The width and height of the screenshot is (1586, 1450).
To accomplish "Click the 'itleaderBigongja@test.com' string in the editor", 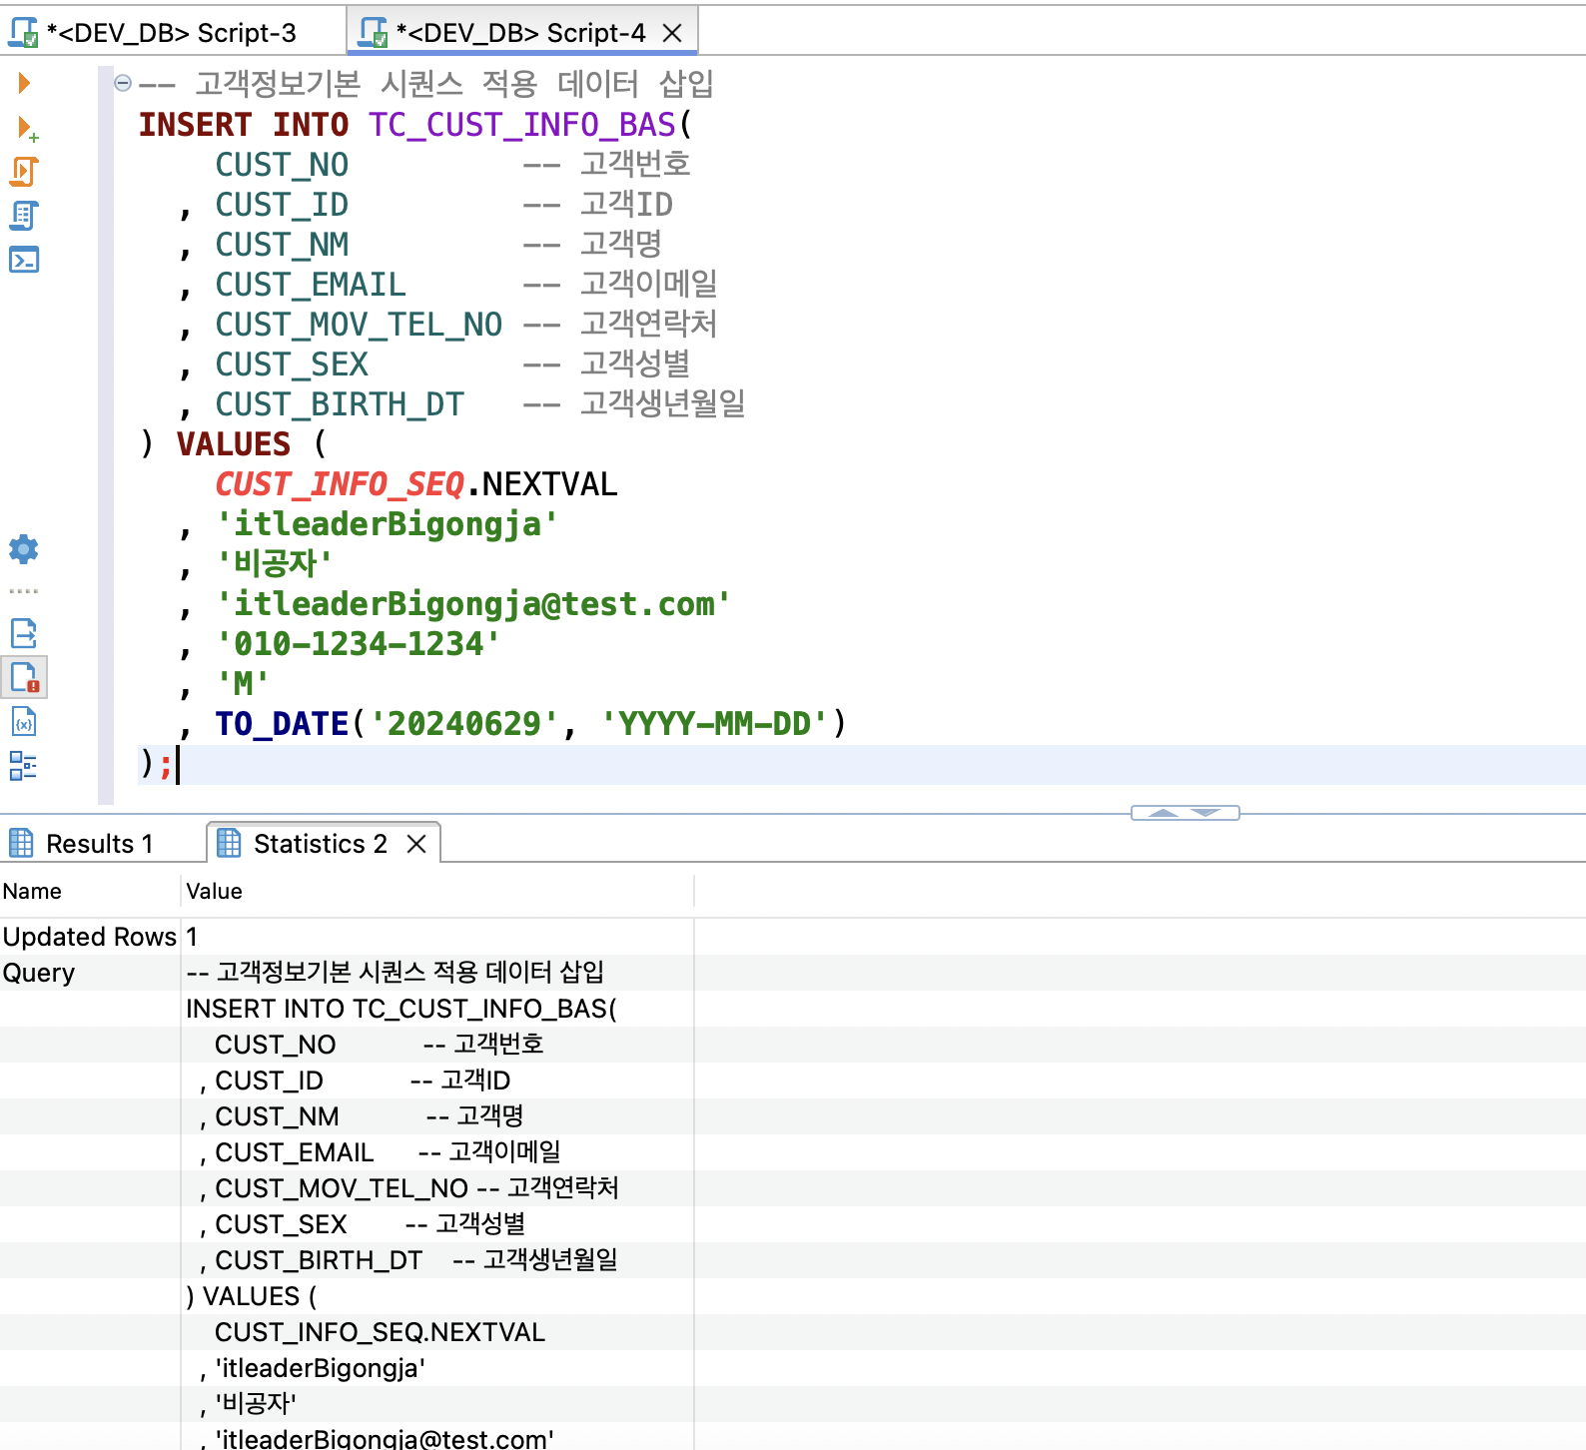I will click(473, 604).
